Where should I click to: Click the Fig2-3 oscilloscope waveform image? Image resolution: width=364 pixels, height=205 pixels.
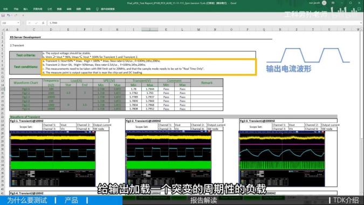point(282,159)
